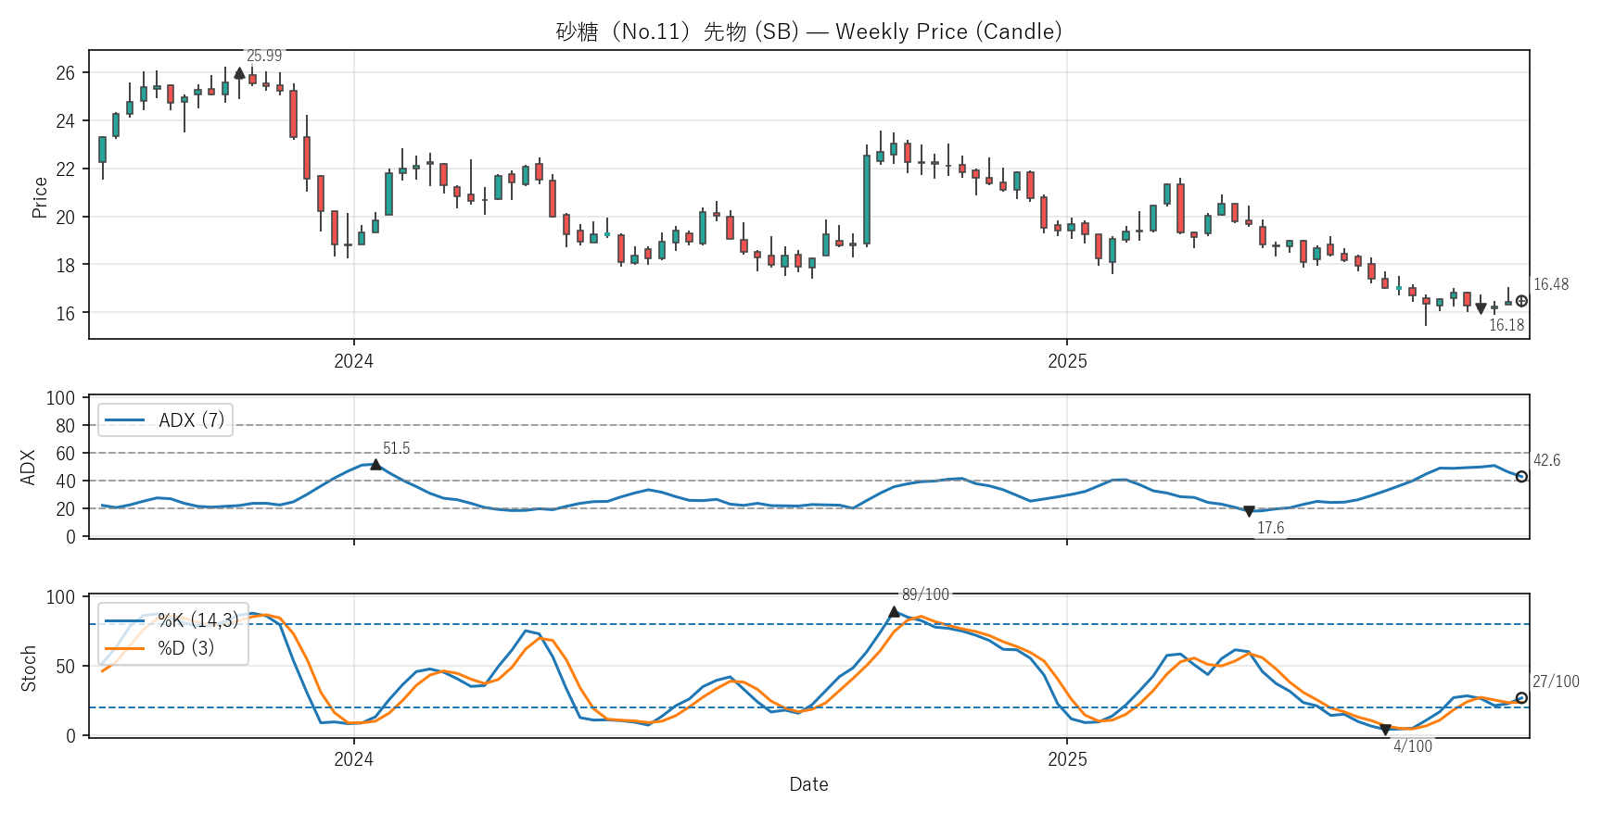Click the down-triangle marker at stochastic low 4/100
Image resolution: width=1602 pixels, height=813 pixels.
point(1385,730)
